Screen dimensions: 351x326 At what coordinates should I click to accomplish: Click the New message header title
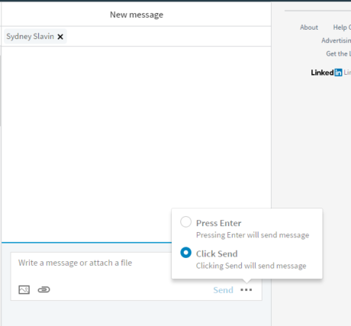[x=137, y=15]
